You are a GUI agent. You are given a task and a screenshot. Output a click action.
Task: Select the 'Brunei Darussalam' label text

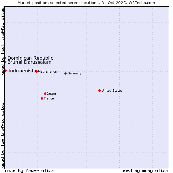click(29, 62)
